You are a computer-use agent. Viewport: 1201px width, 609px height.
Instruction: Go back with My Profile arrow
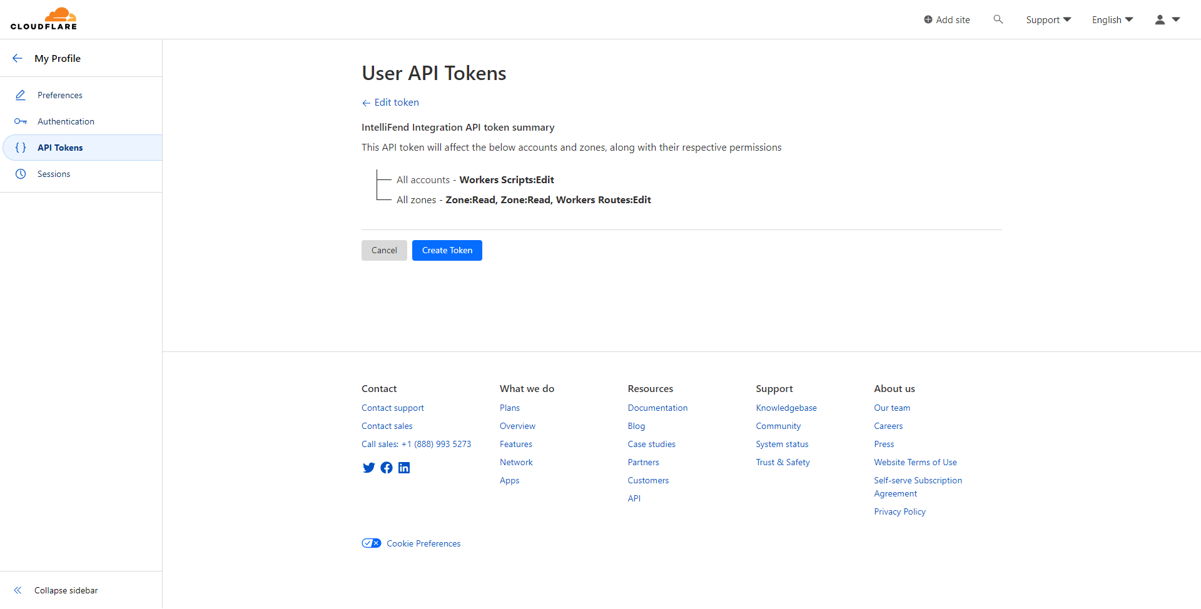(18, 58)
